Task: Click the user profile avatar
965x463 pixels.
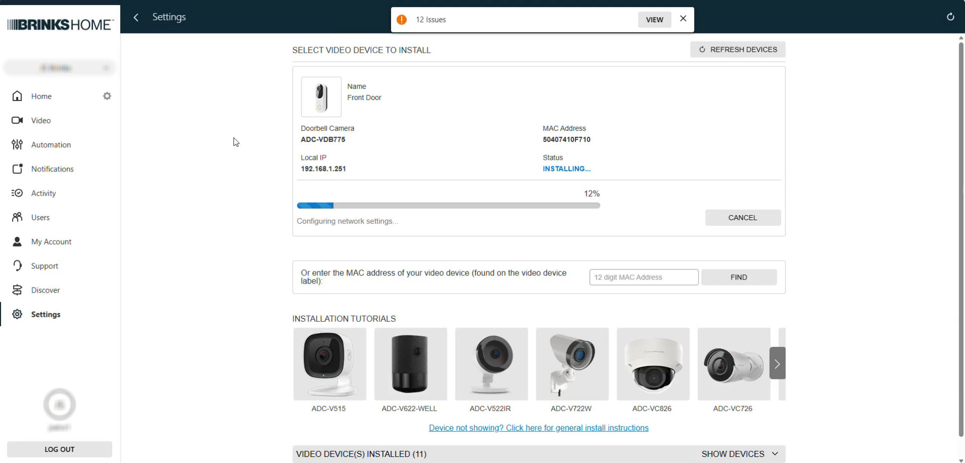Action: [x=59, y=404]
